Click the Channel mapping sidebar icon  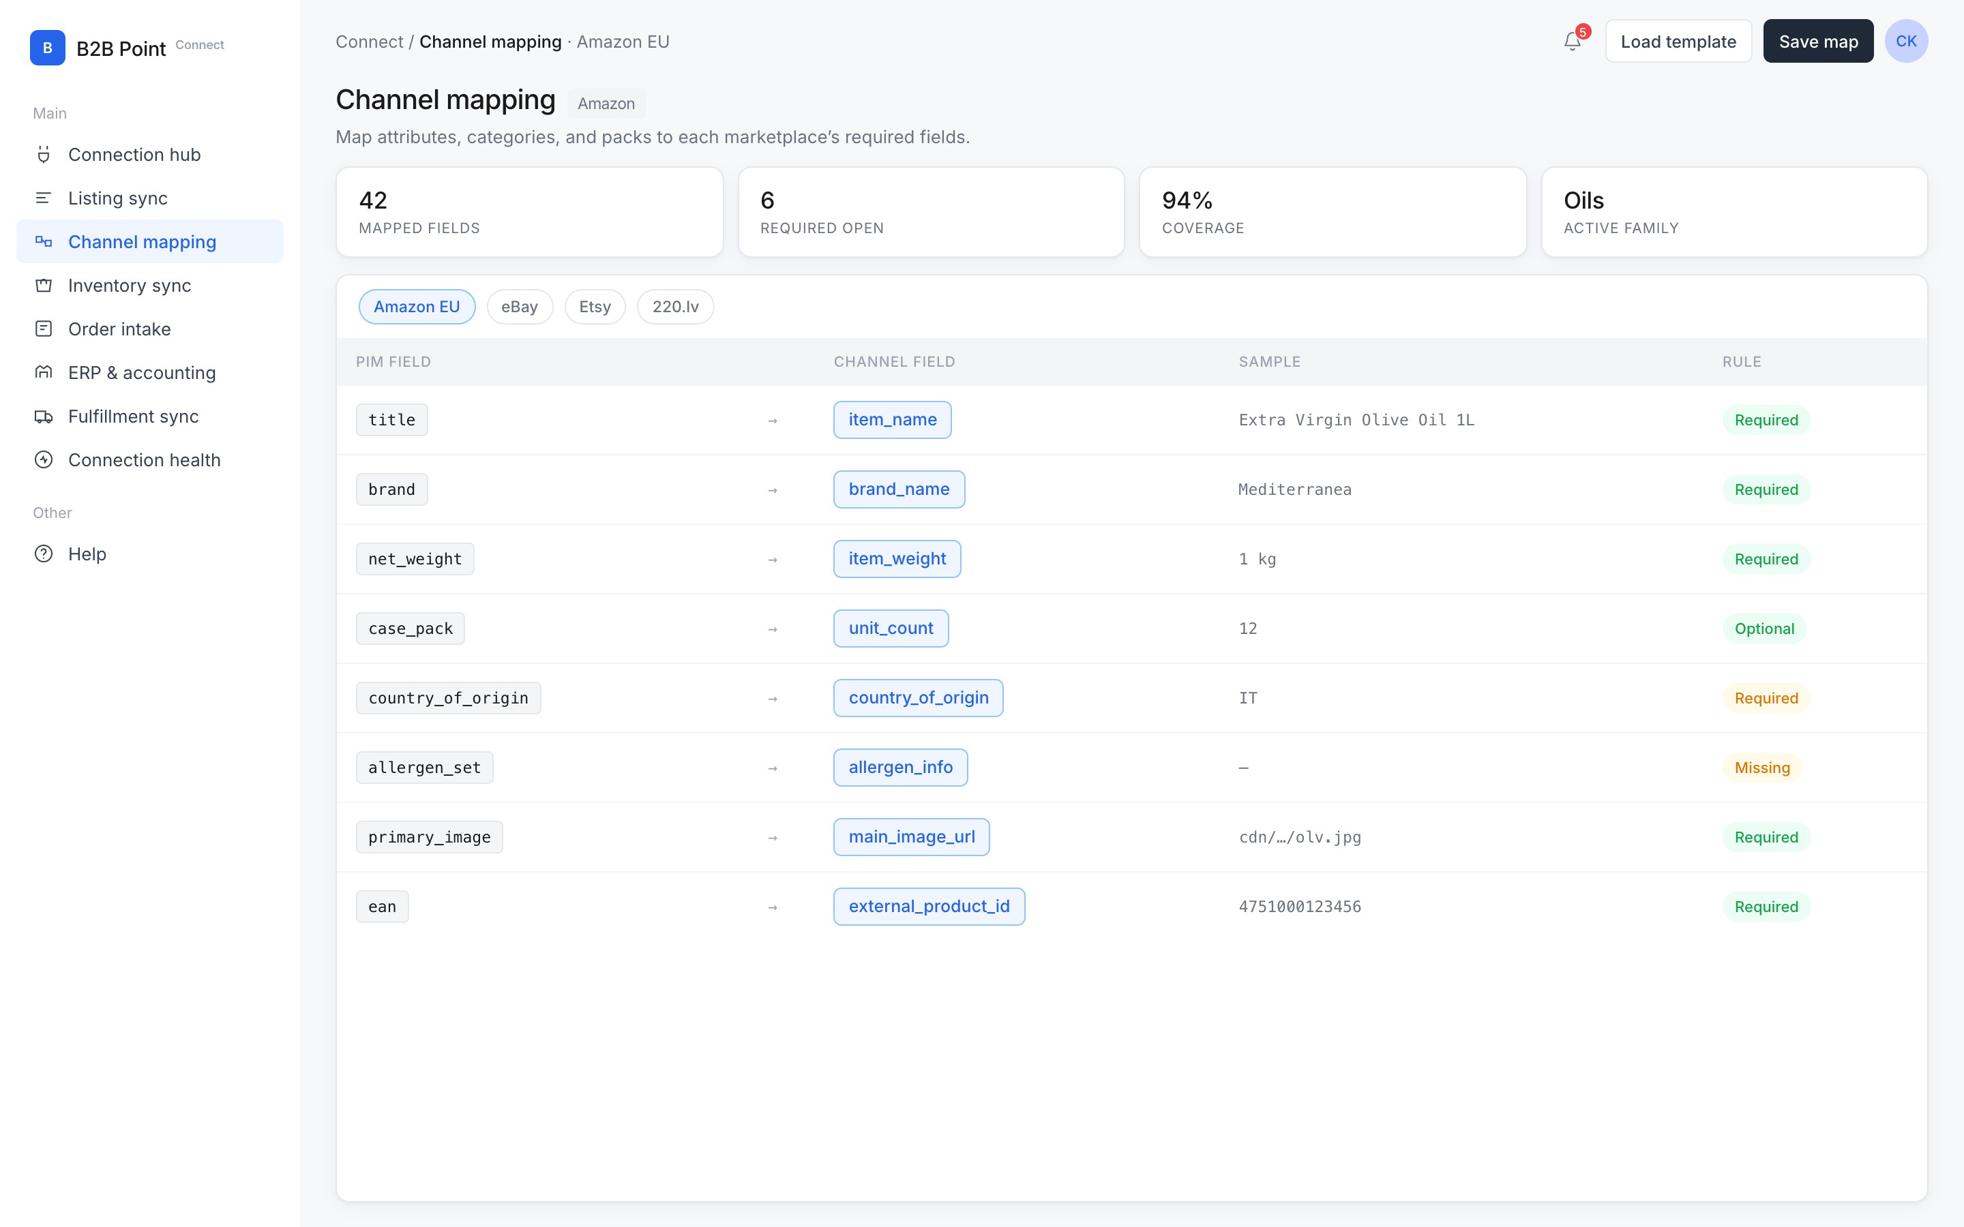coord(44,242)
